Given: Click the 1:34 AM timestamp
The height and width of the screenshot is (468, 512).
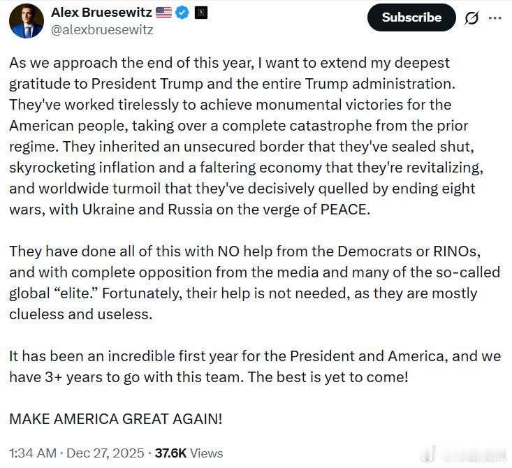Looking at the screenshot, I should point(32,453).
